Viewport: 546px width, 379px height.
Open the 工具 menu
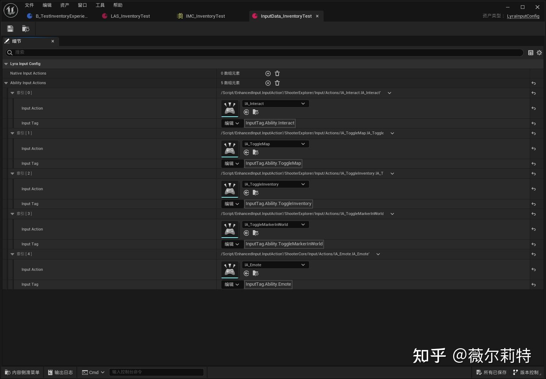(x=100, y=5)
